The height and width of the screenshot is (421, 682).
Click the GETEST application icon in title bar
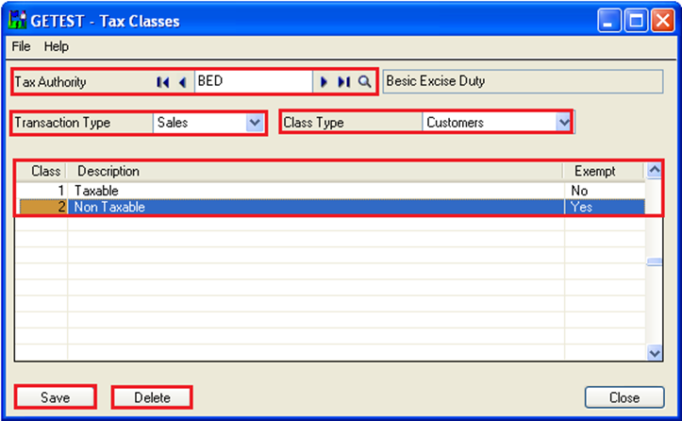click(x=17, y=20)
